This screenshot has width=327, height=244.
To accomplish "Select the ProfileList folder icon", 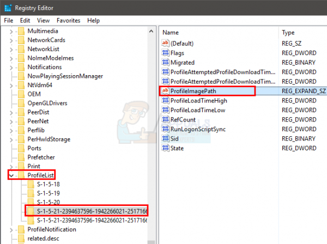I will (x=21, y=175).
